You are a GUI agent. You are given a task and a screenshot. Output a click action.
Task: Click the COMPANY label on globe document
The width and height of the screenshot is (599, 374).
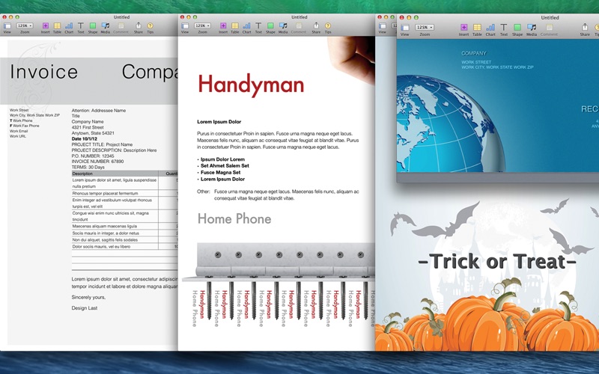[474, 53]
